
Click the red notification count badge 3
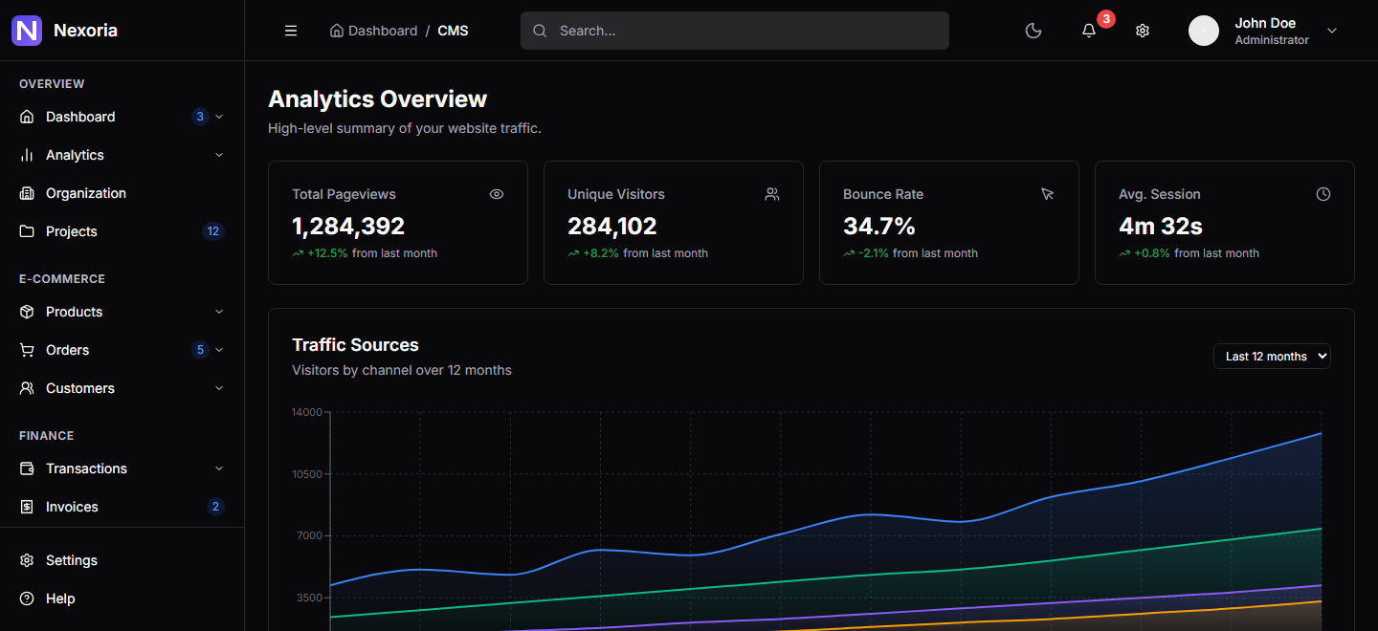[1106, 18]
